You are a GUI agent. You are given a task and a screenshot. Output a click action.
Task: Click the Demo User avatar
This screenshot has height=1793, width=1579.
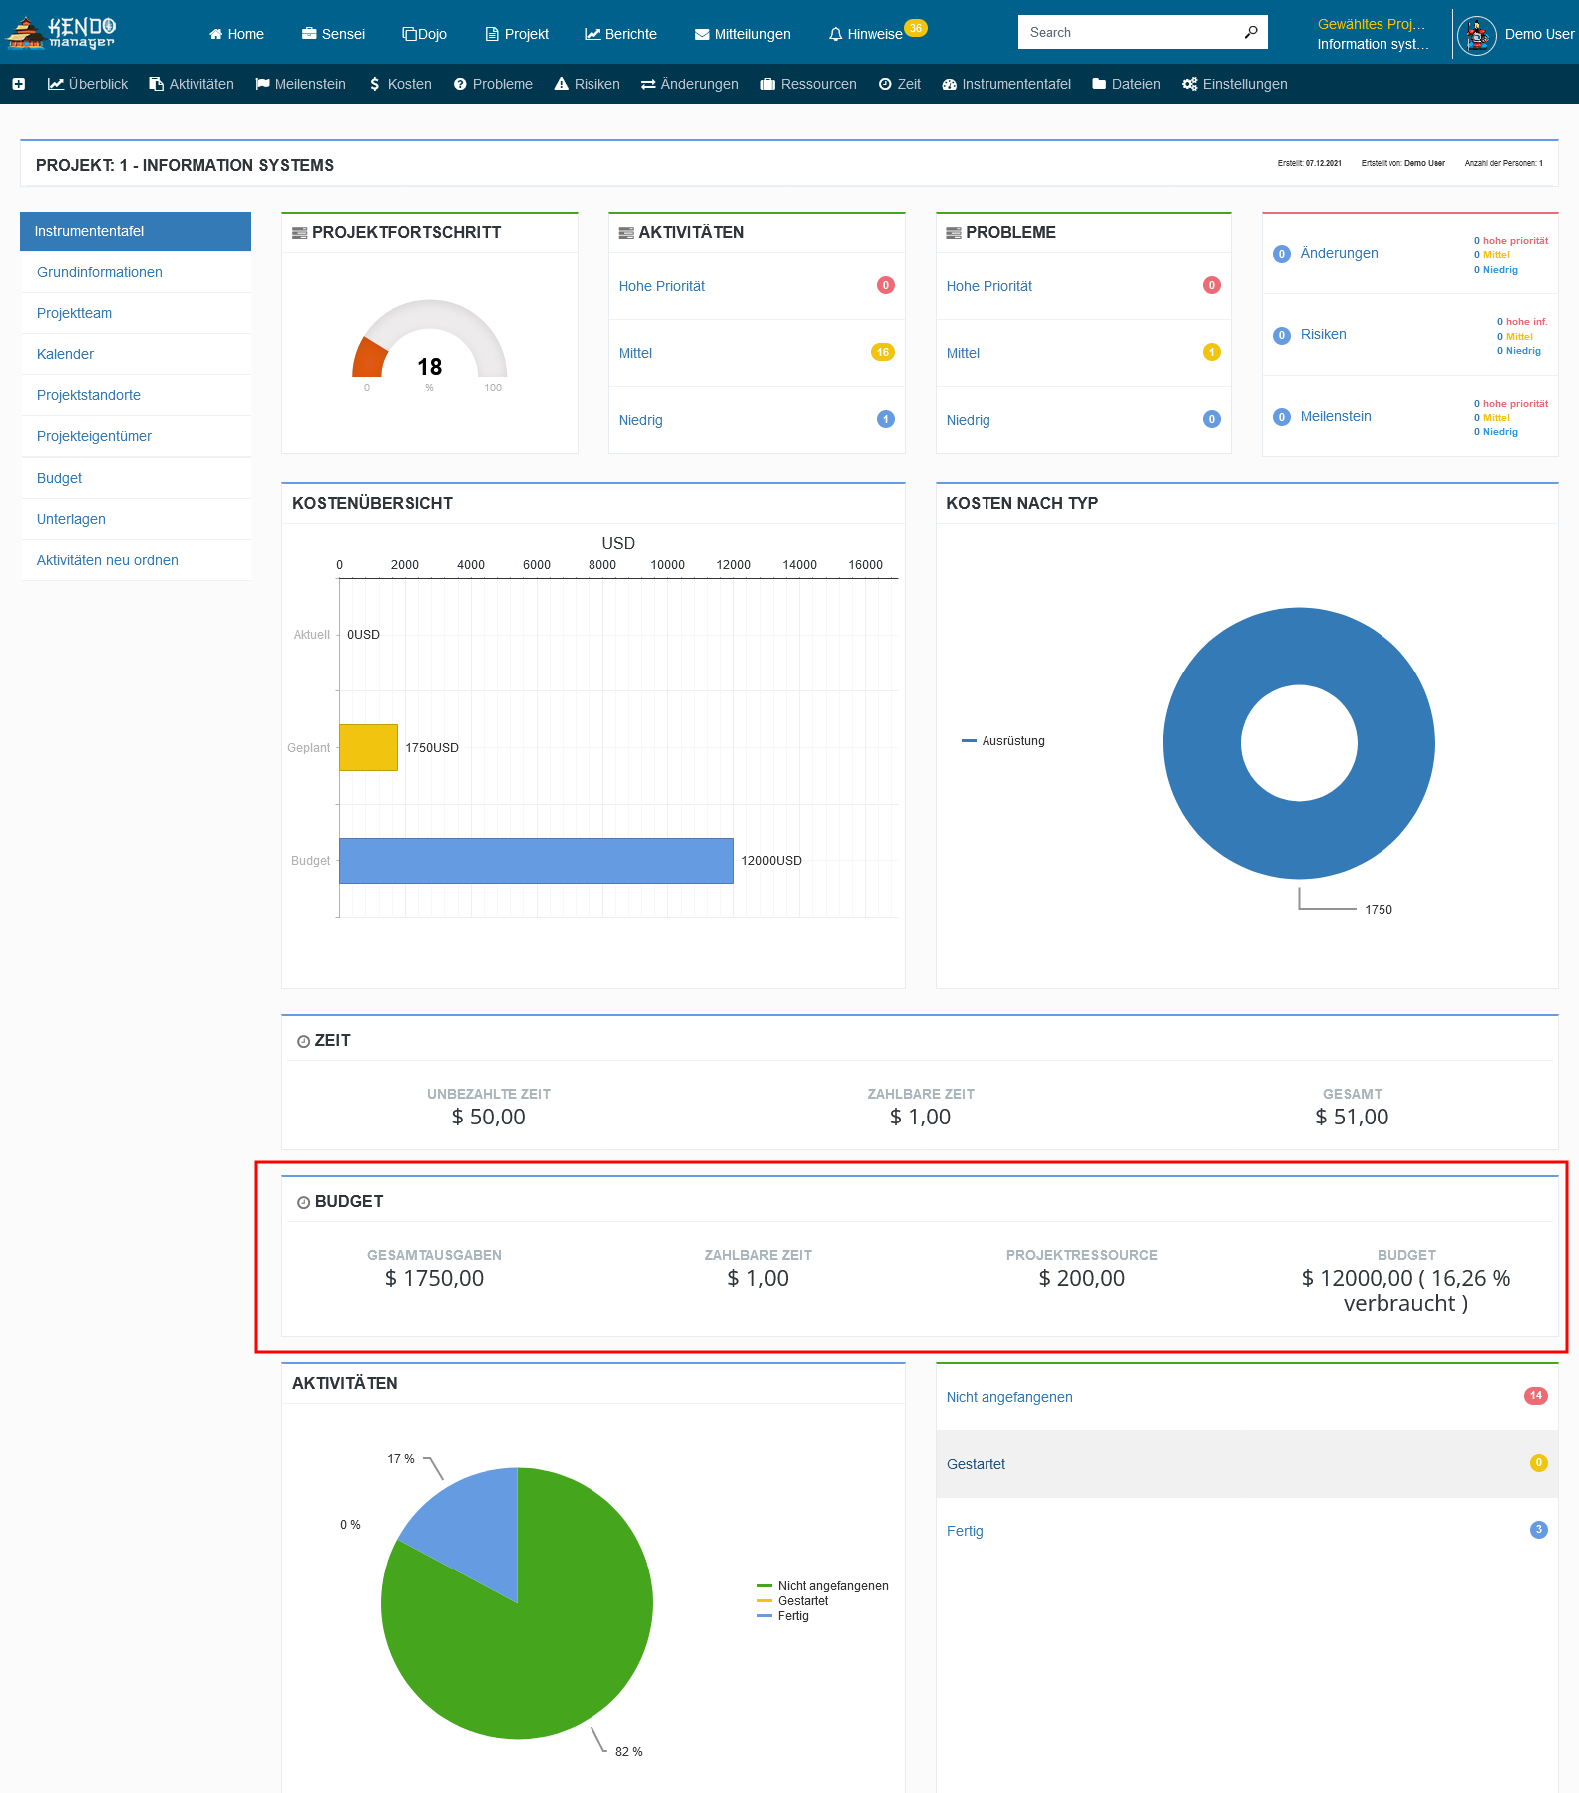point(1476,35)
